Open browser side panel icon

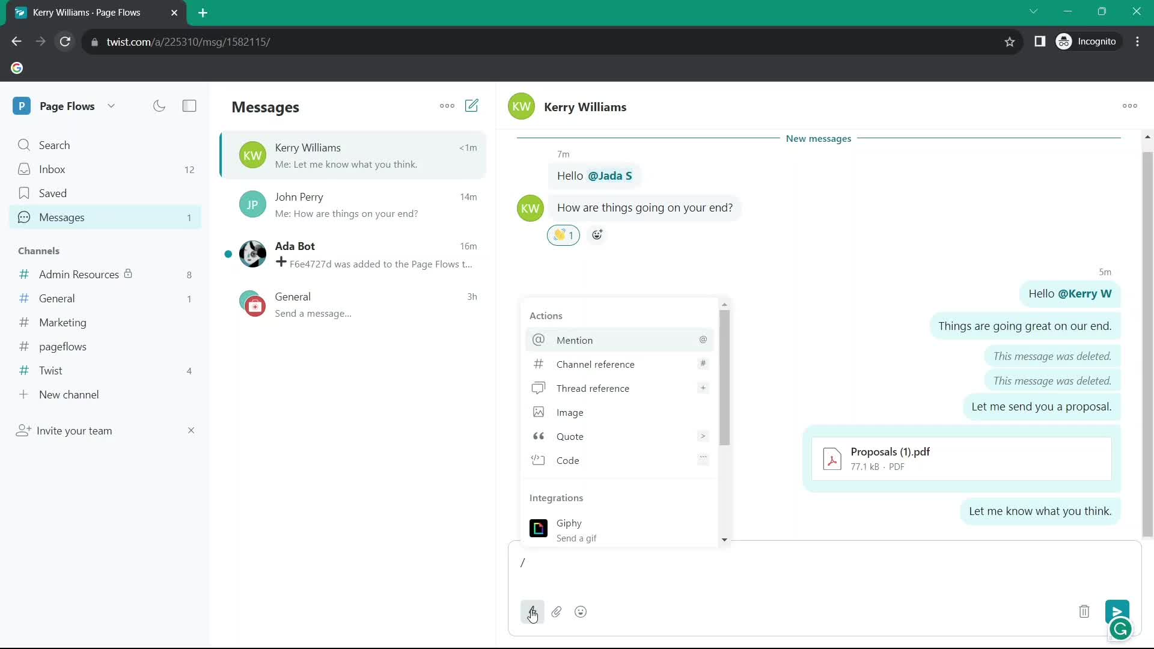coord(1040,41)
